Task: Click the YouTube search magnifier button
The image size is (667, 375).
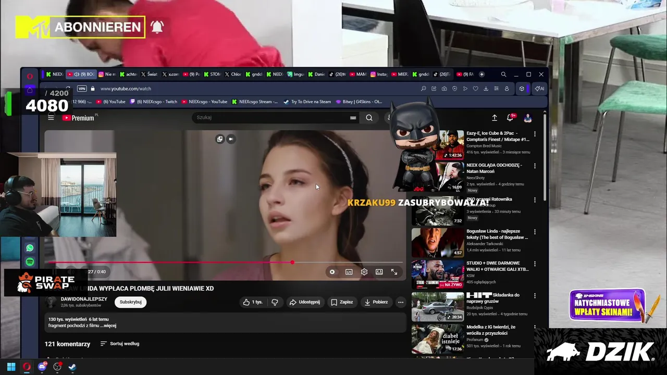Action: 369,118
